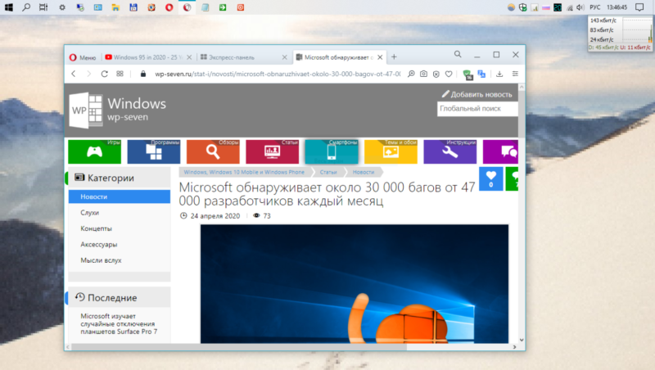Select Новости in Категории sidebar
Viewport: 655px width, 370px height.
click(x=120, y=196)
